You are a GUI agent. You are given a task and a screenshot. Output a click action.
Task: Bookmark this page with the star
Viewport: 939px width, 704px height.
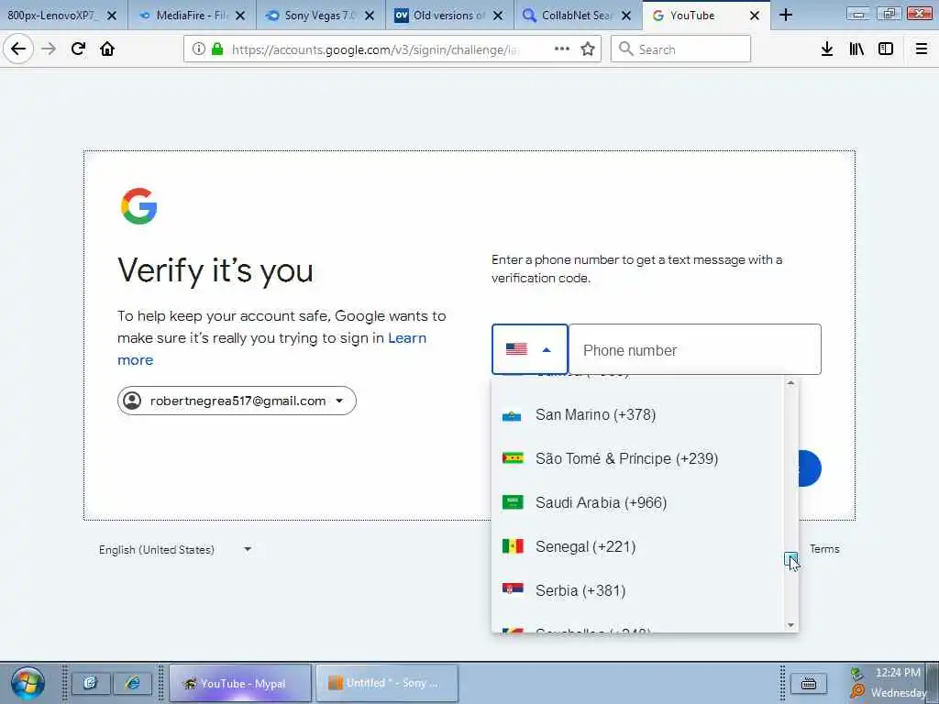click(x=588, y=49)
